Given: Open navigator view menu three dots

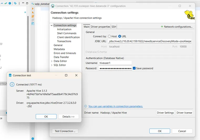Looking at the screenshot, I should (x=19, y=3).
